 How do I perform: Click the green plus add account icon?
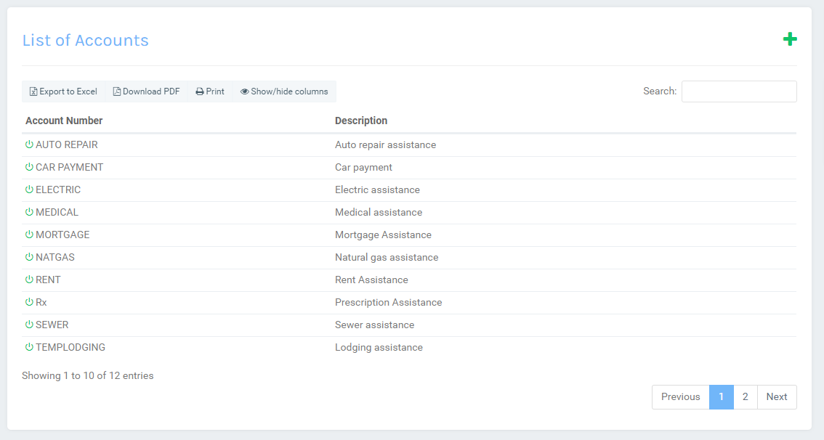tap(790, 39)
